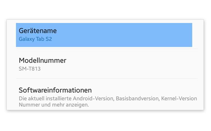Click the word Basisbandversion
Screen dimensions: 211x131
click(x=136, y=99)
